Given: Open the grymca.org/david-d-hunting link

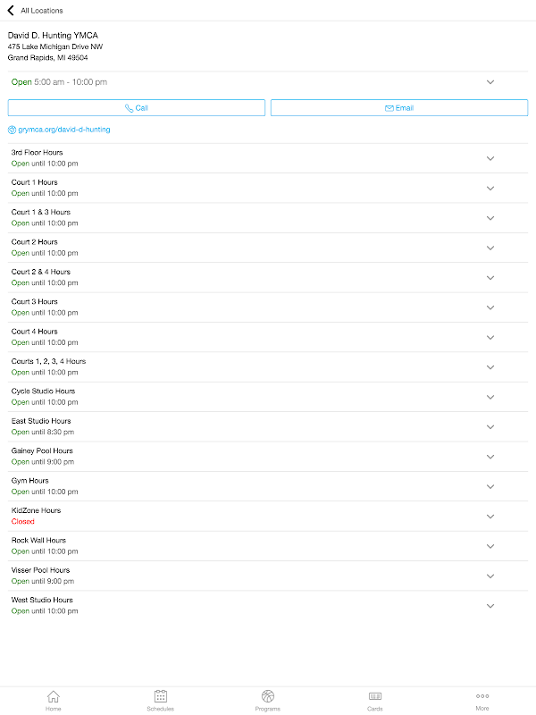Looking at the screenshot, I should (64, 130).
